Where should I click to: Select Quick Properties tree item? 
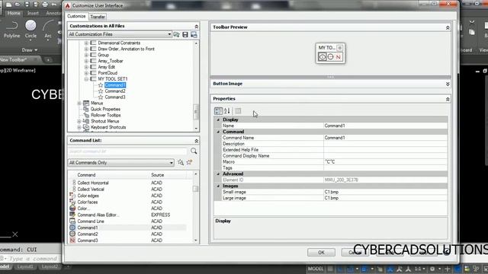pos(105,109)
